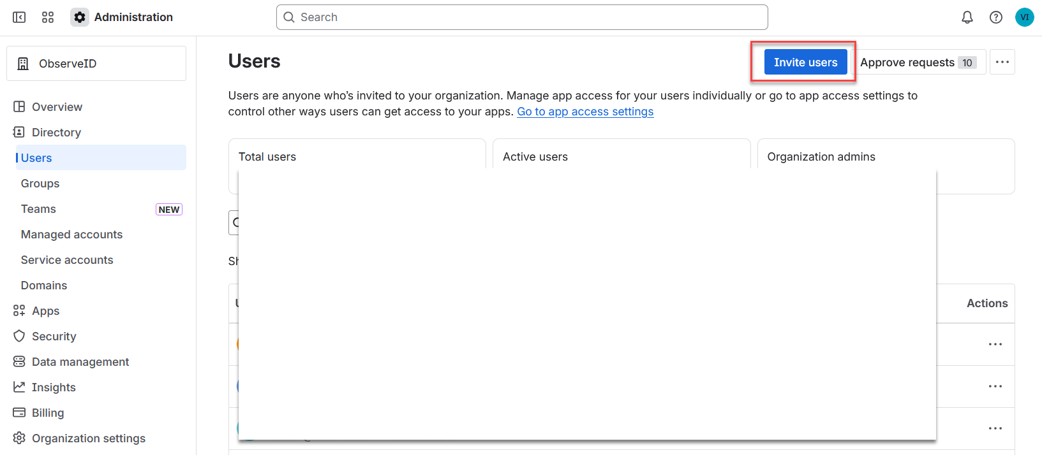Viewport: 1042px width, 455px height.
Task: Click the Invite users button
Action: coord(805,62)
